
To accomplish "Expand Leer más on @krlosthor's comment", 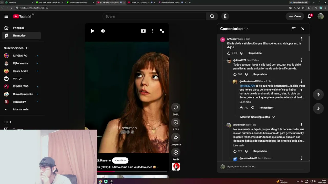I will pyautogui.click(x=239, y=145).
